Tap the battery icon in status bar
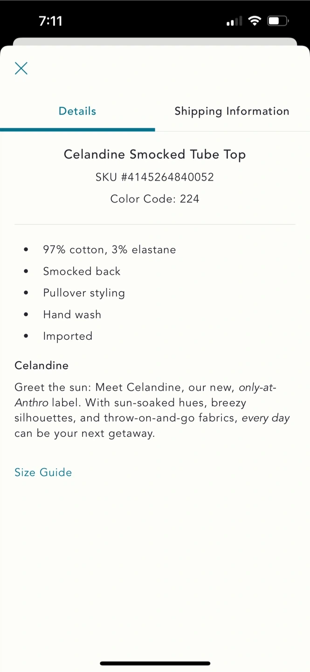The width and height of the screenshot is (310, 672). 278,21
